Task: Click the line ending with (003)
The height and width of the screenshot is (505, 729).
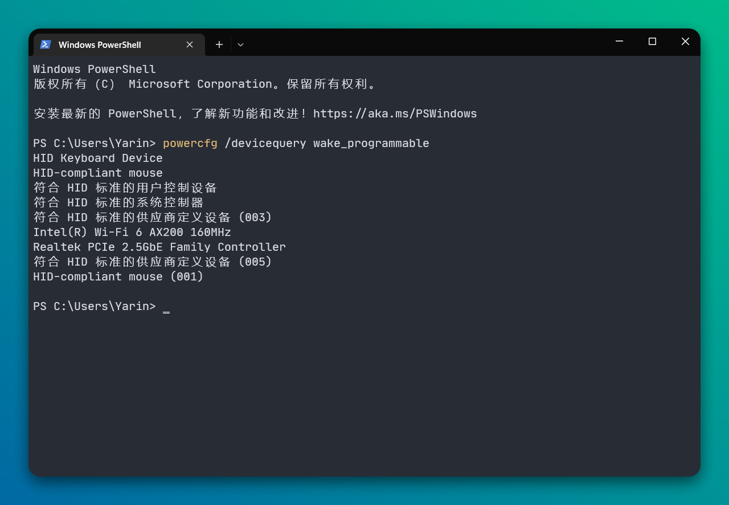Action: click(x=153, y=217)
